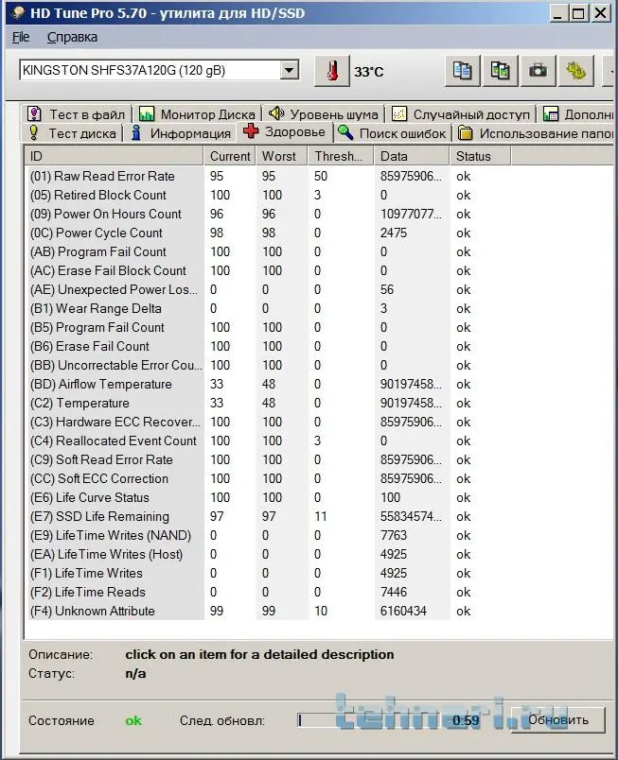Viewport: 618px width, 760px height.
Task: Click the magnifier icon of error search tab
Action: click(x=344, y=132)
